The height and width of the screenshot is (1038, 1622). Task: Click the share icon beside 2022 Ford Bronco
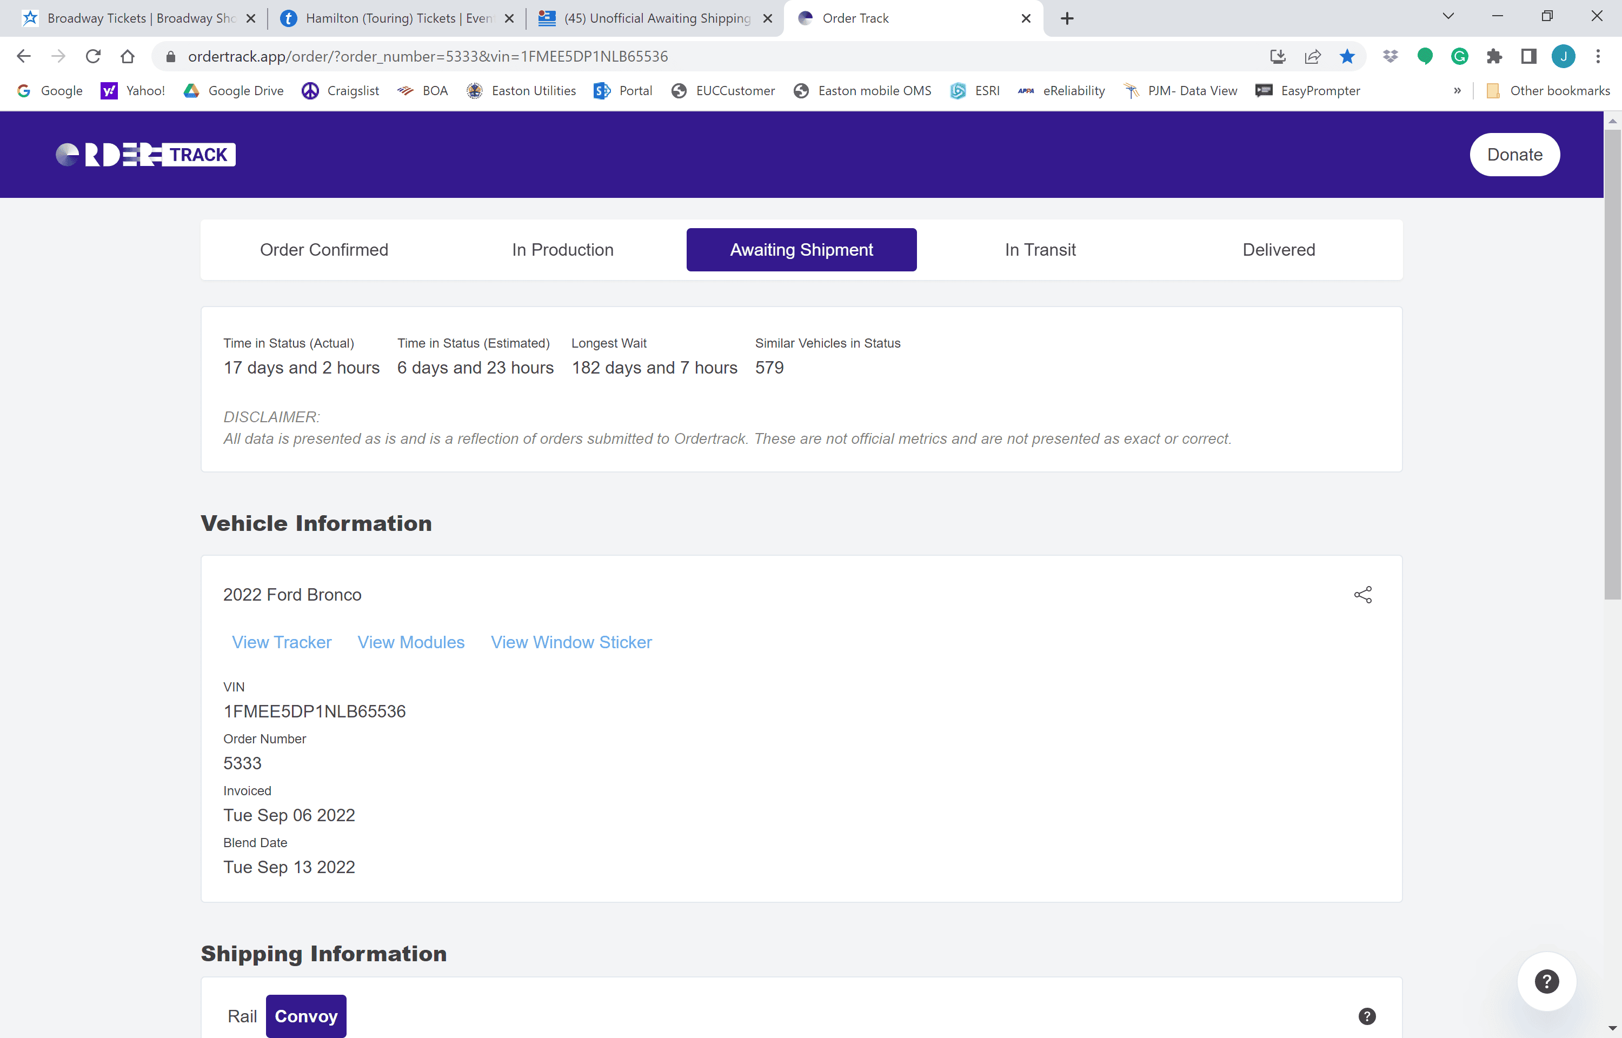click(x=1362, y=595)
